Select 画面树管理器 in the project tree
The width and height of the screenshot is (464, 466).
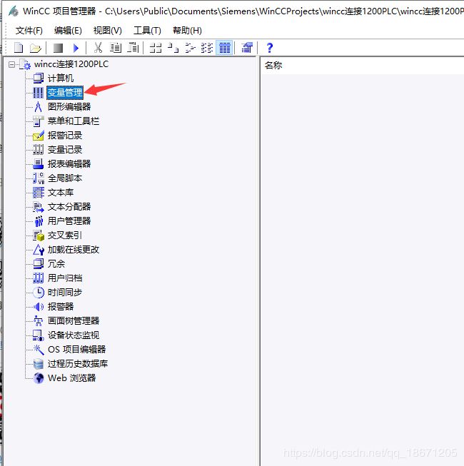tap(74, 320)
